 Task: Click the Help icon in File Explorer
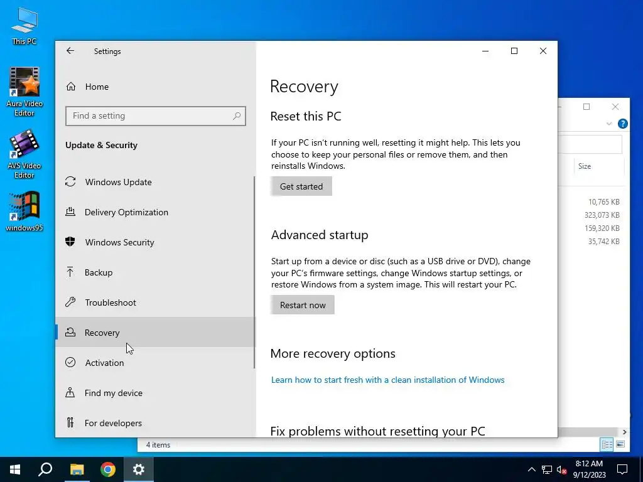click(x=622, y=124)
